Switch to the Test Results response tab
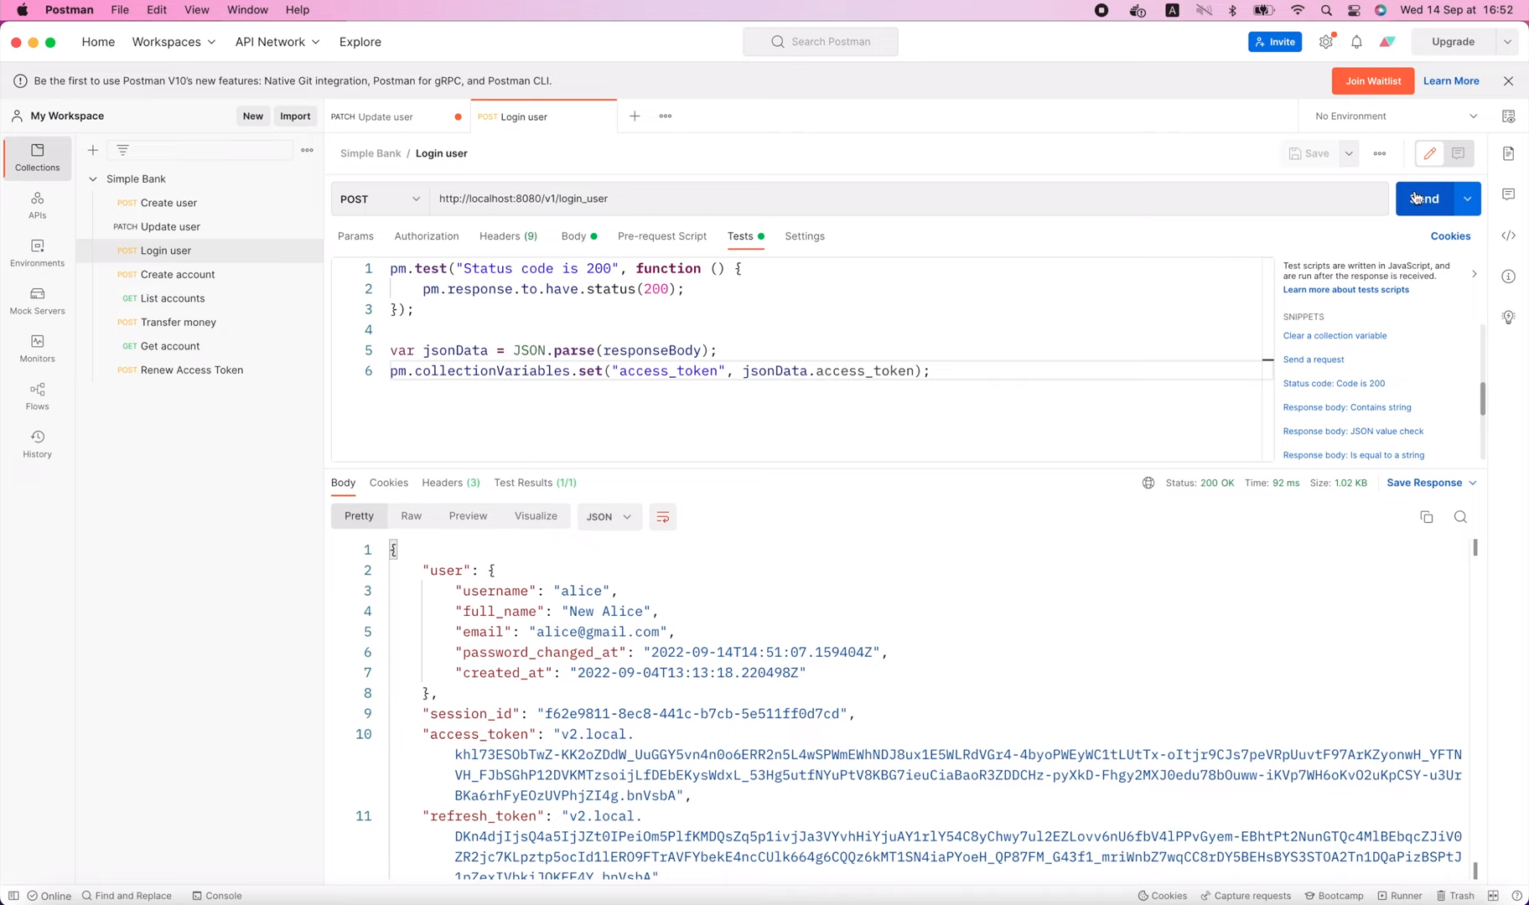1529x905 pixels. pos(535,483)
